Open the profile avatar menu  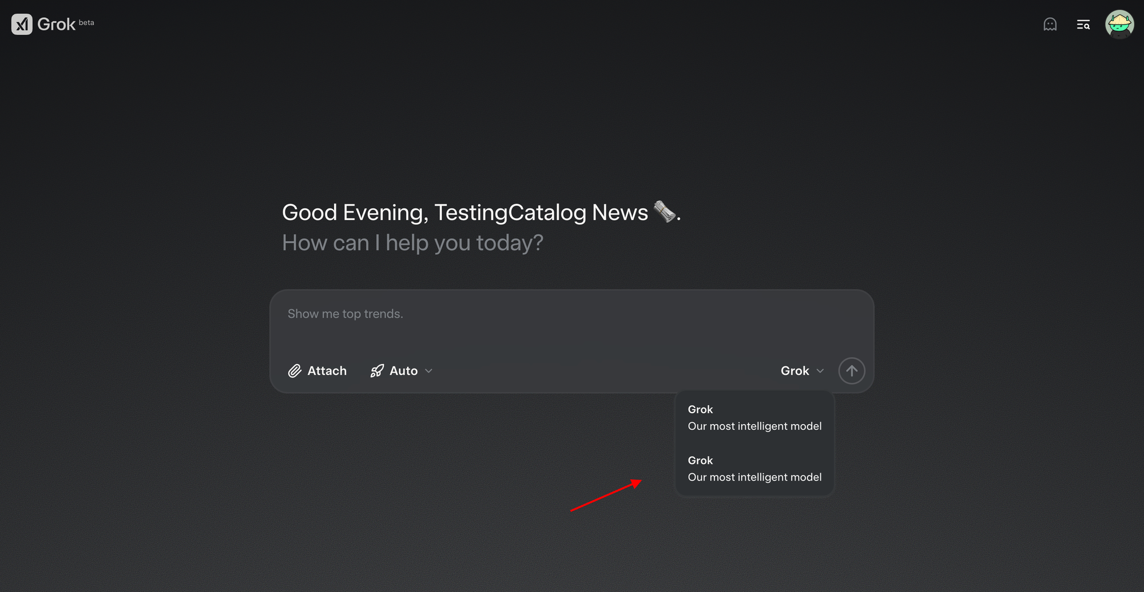coord(1119,24)
